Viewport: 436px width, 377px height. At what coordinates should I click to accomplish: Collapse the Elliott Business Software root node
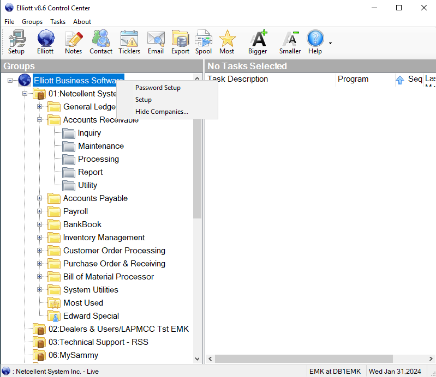point(10,81)
